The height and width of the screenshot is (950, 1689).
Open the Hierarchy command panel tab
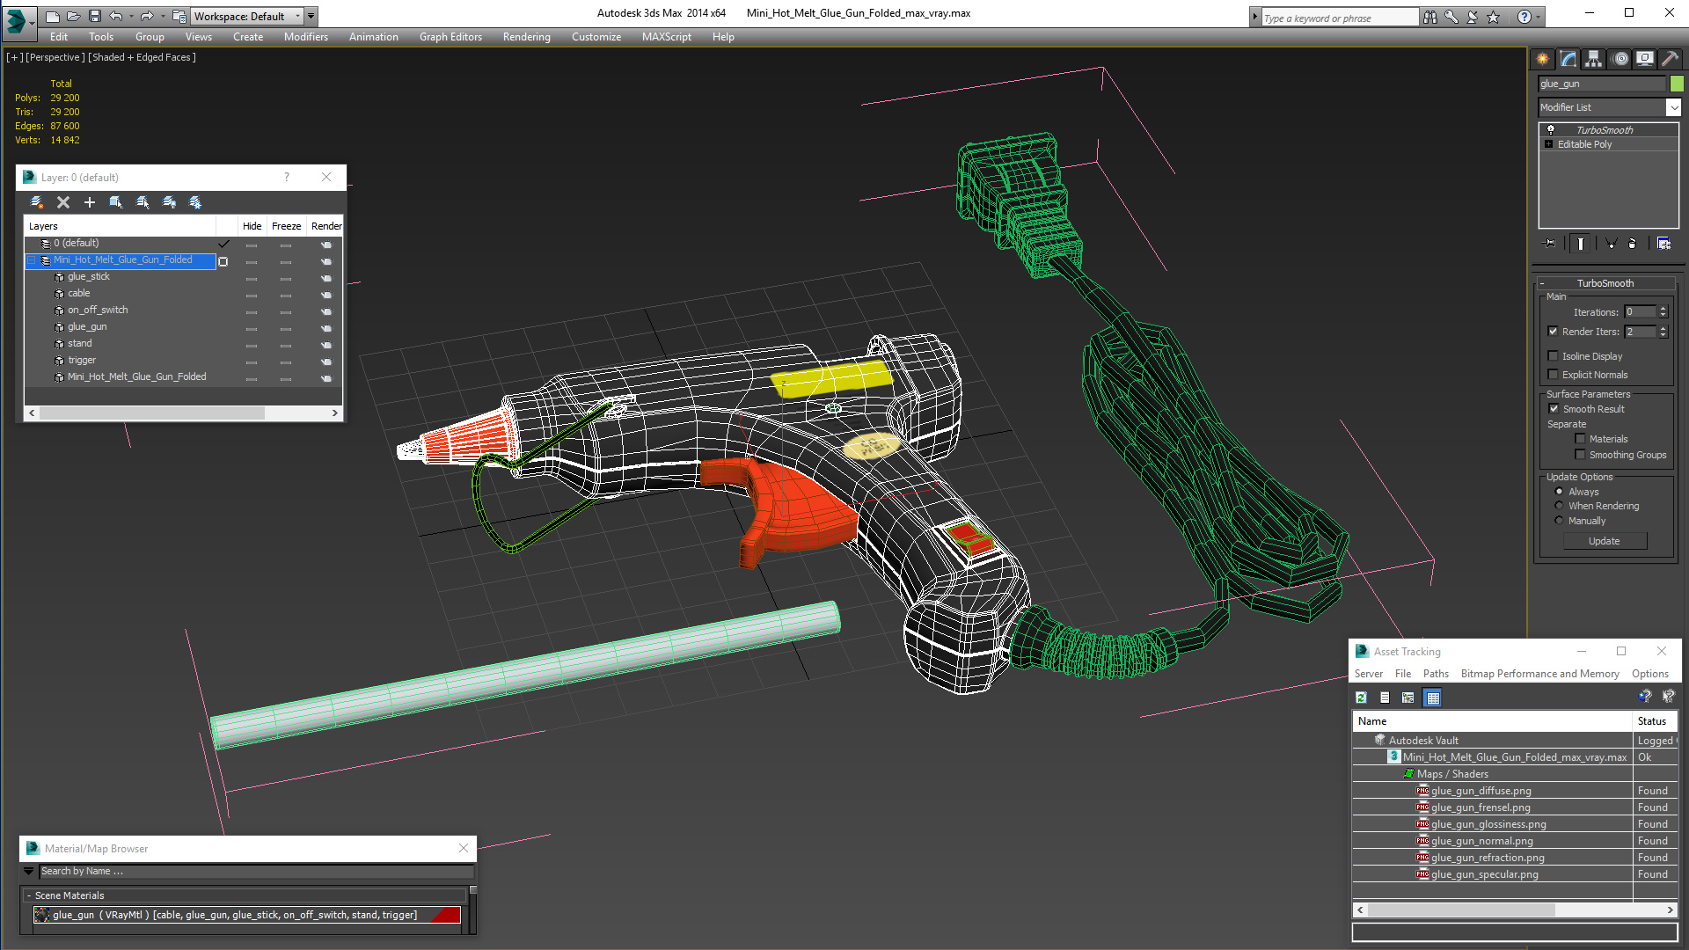click(1594, 59)
